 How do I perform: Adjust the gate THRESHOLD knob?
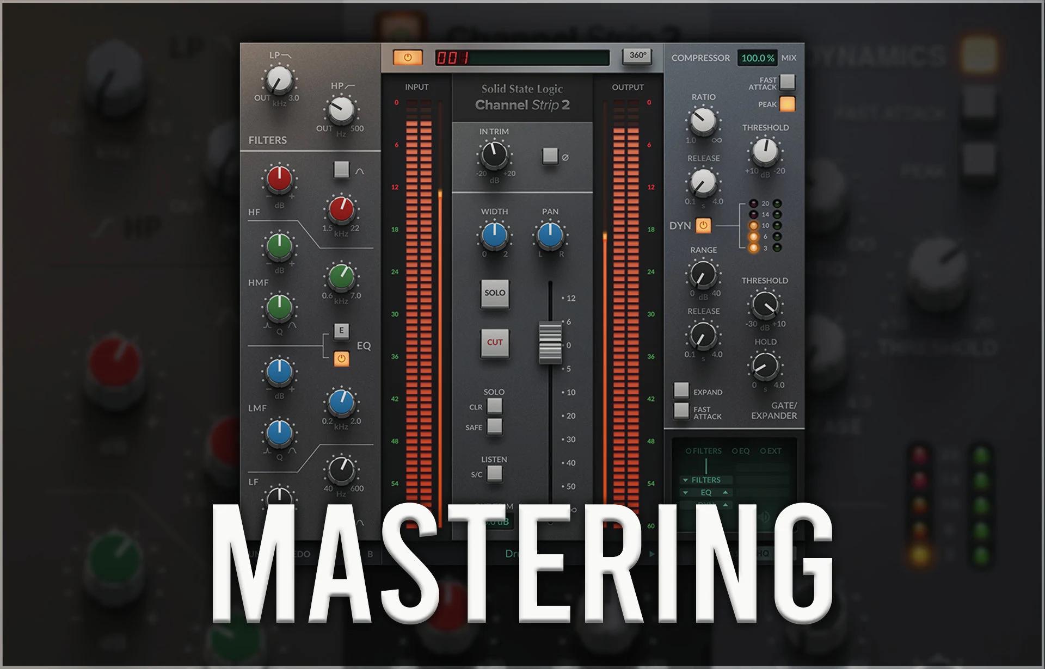point(765,305)
